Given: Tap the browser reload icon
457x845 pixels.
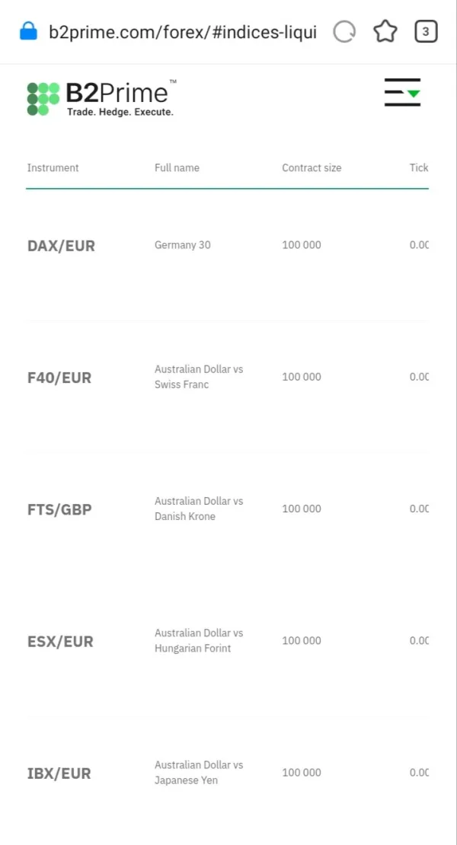Looking at the screenshot, I should pos(345,32).
